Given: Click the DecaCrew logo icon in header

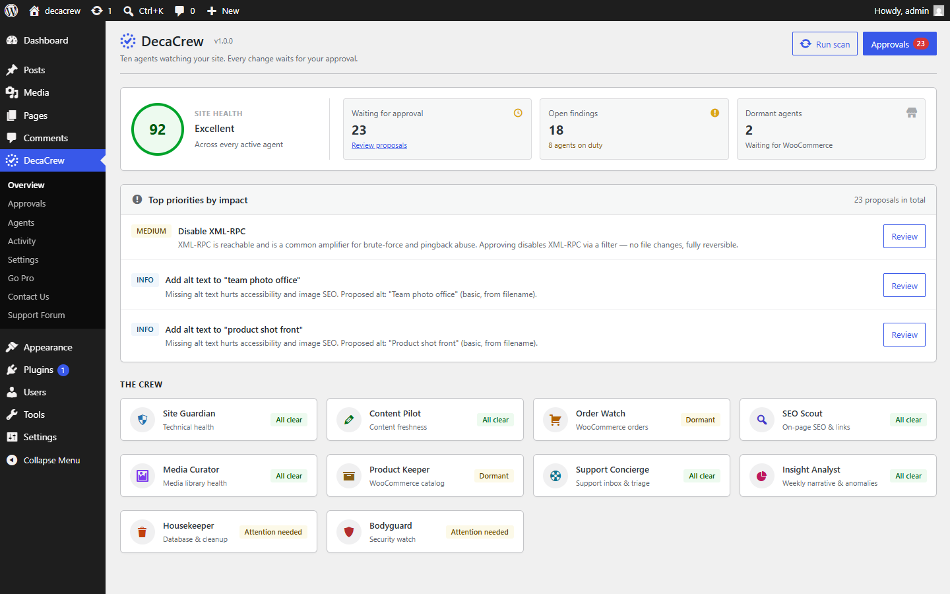Looking at the screenshot, I should click(128, 41).
